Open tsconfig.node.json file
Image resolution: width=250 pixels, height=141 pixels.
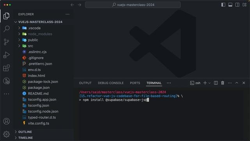[43, 111]
